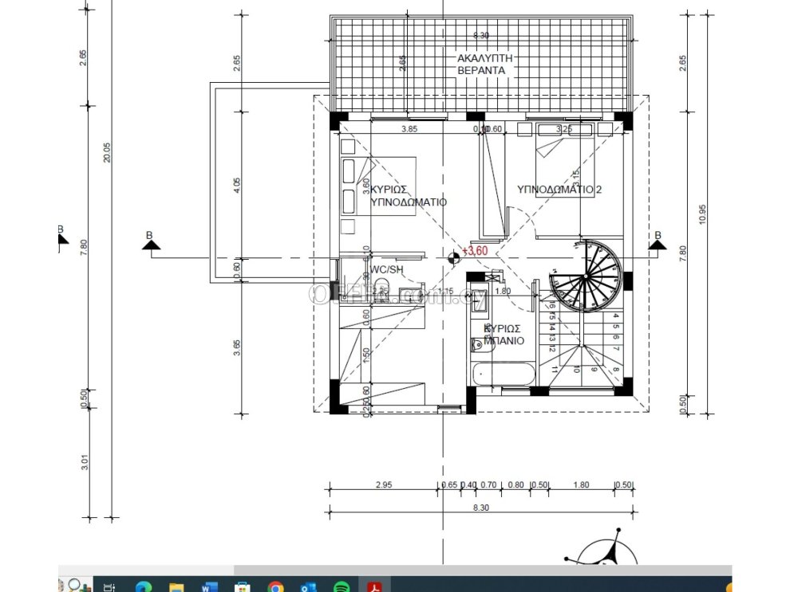Click the 20.05 overall dimension text
Image resolution: width=790 pixels, height=592 pixels.
(x=106, y=152)
